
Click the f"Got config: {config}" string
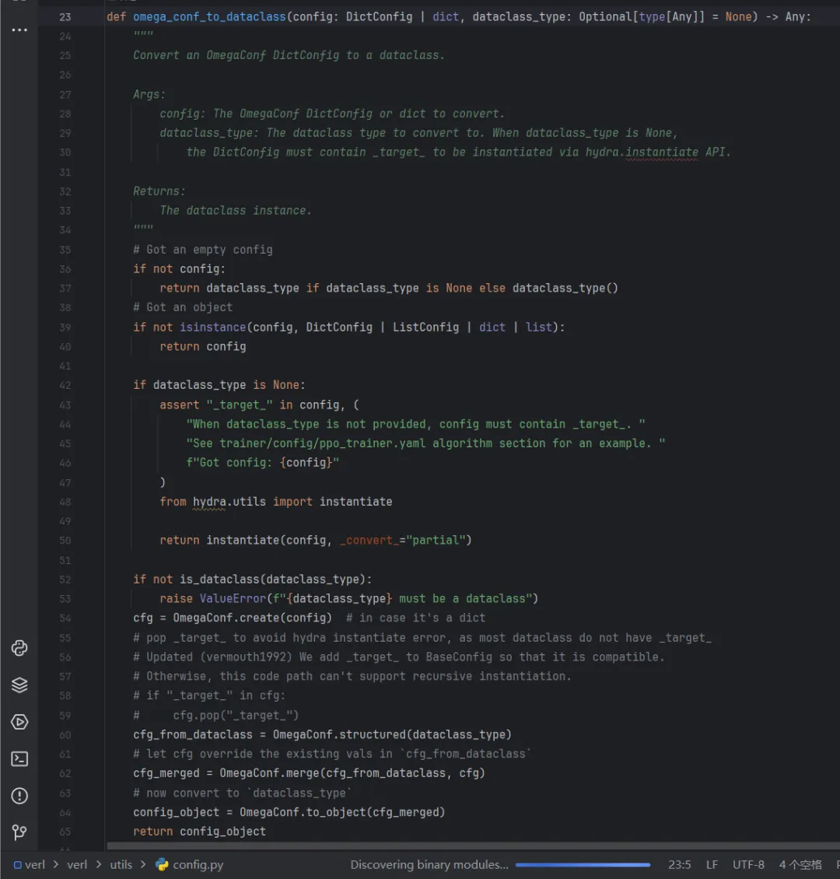point(262,463)
